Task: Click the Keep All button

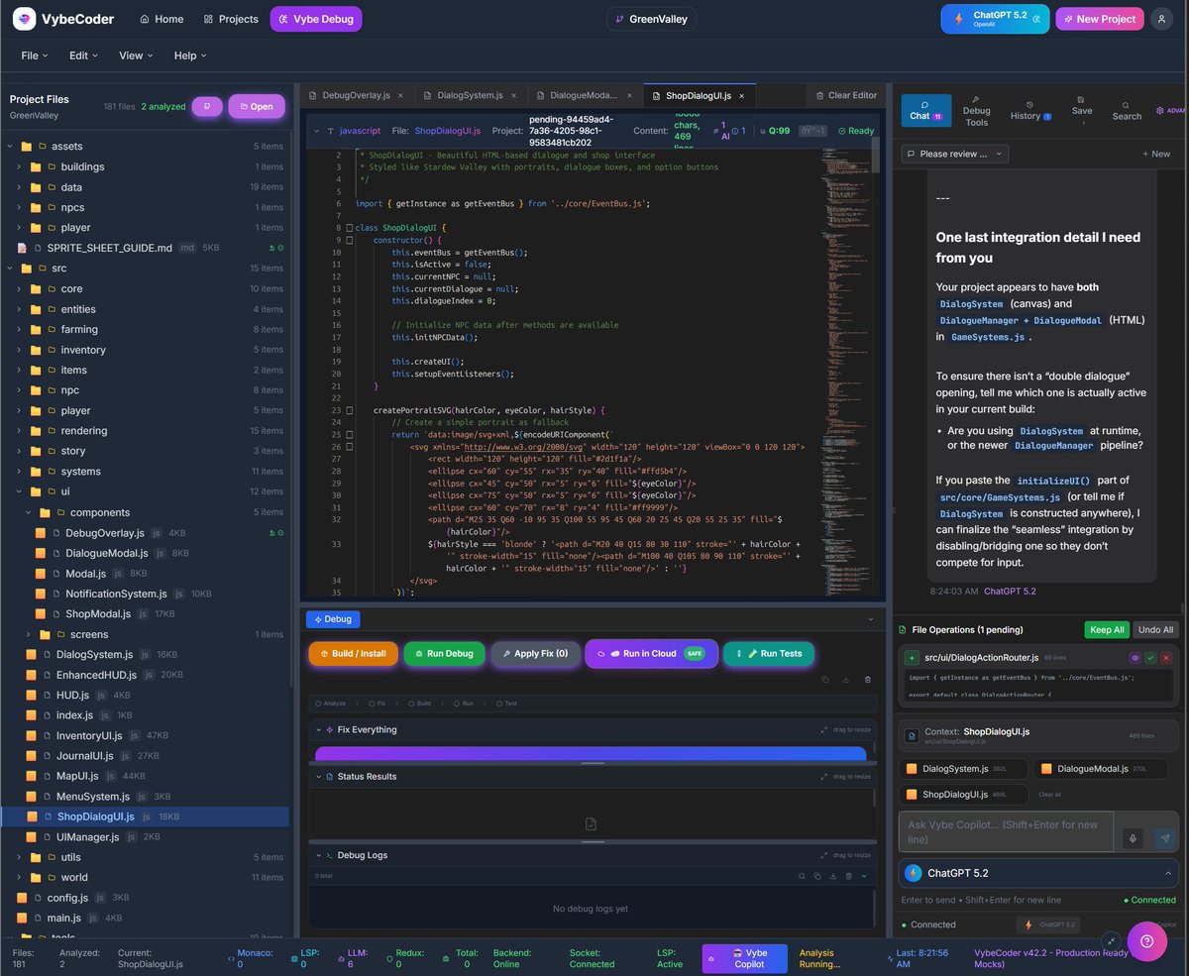Action: 1106,629
